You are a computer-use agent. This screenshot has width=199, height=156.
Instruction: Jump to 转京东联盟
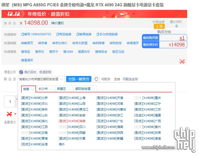pyautogui.click(x=80, y=43)
